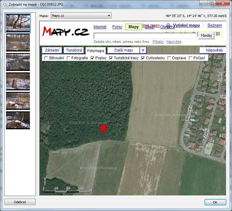Click the Odebrat button
This screenshot has width=232, height=211.
click(20, 202)
